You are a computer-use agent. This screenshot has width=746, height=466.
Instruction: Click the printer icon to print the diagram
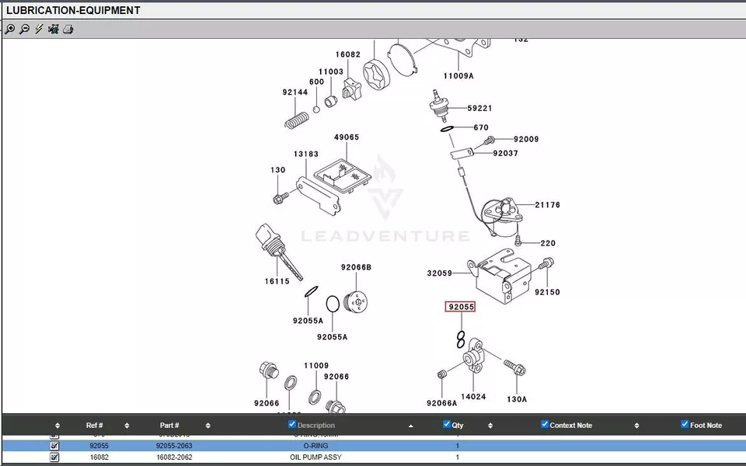click(x=68, y=30)
